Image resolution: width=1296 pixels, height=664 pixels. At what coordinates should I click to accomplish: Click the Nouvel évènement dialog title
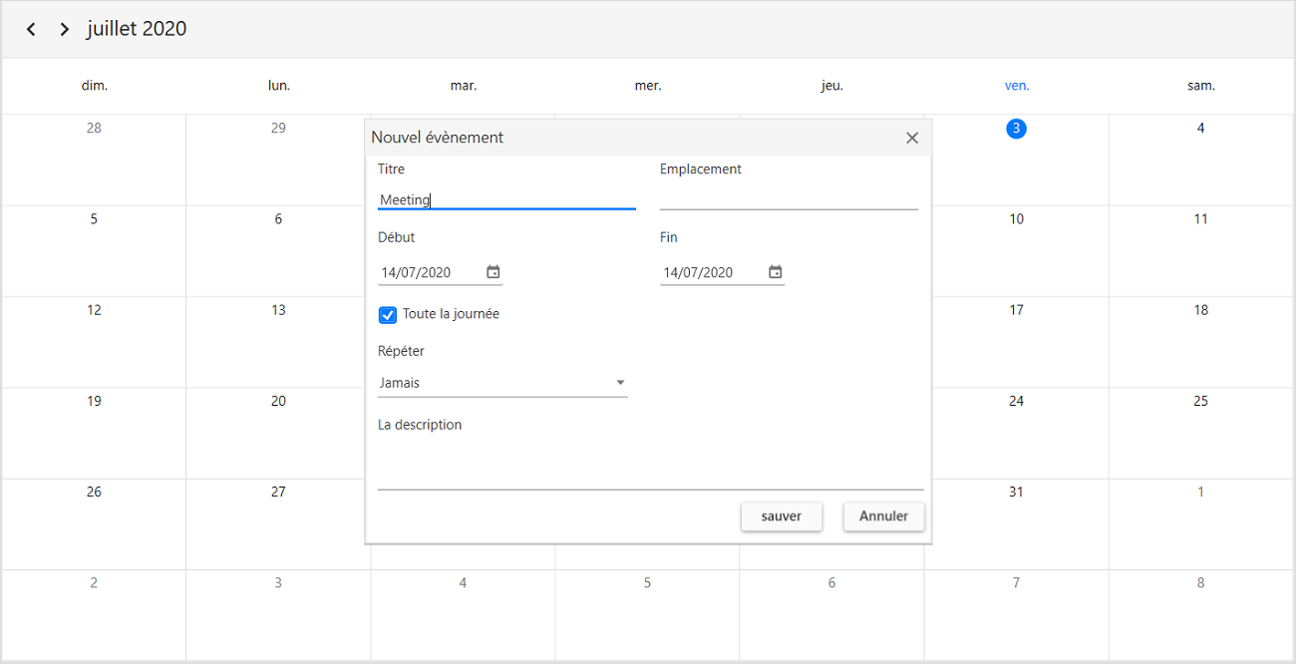tap(438, 138)
